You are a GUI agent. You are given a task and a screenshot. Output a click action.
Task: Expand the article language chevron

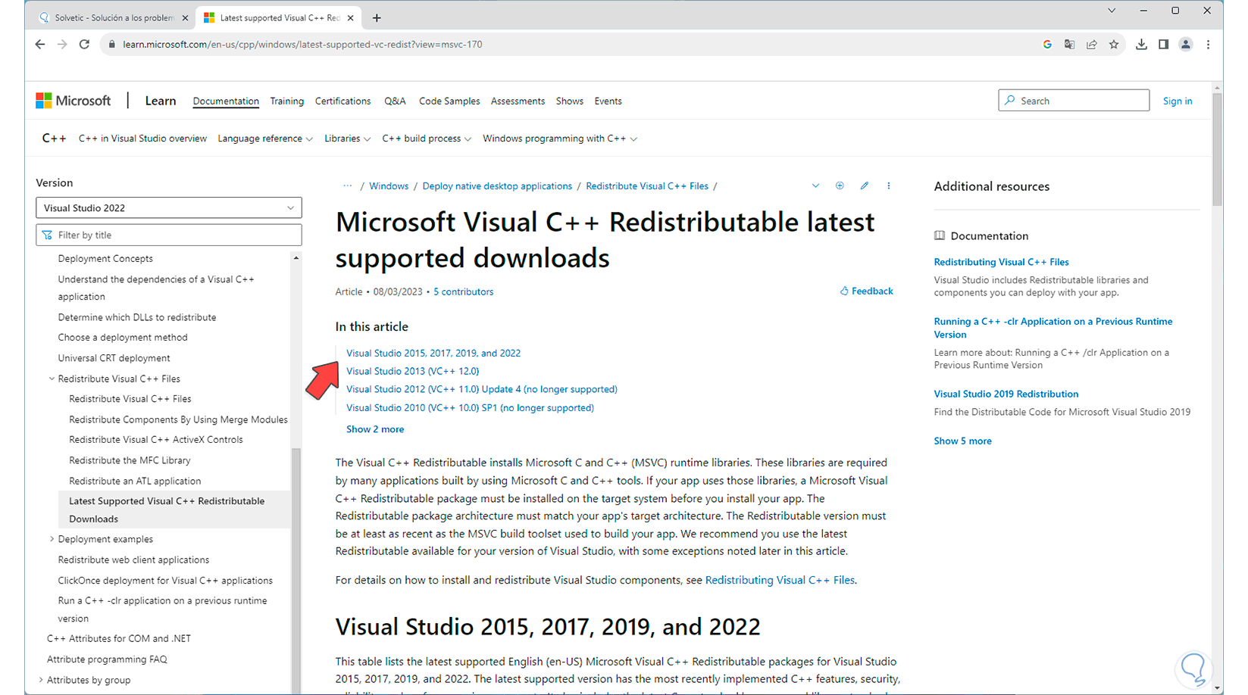815,185
